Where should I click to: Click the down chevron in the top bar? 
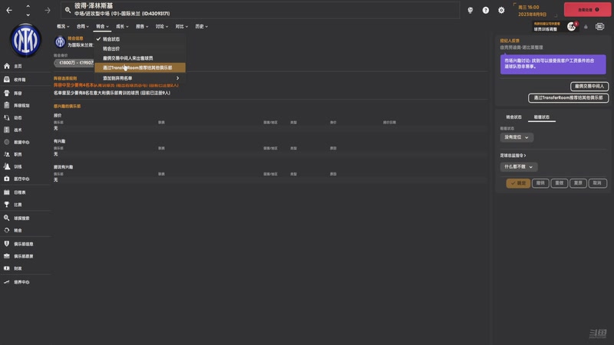pyautogui.click(x=28, y=15)
